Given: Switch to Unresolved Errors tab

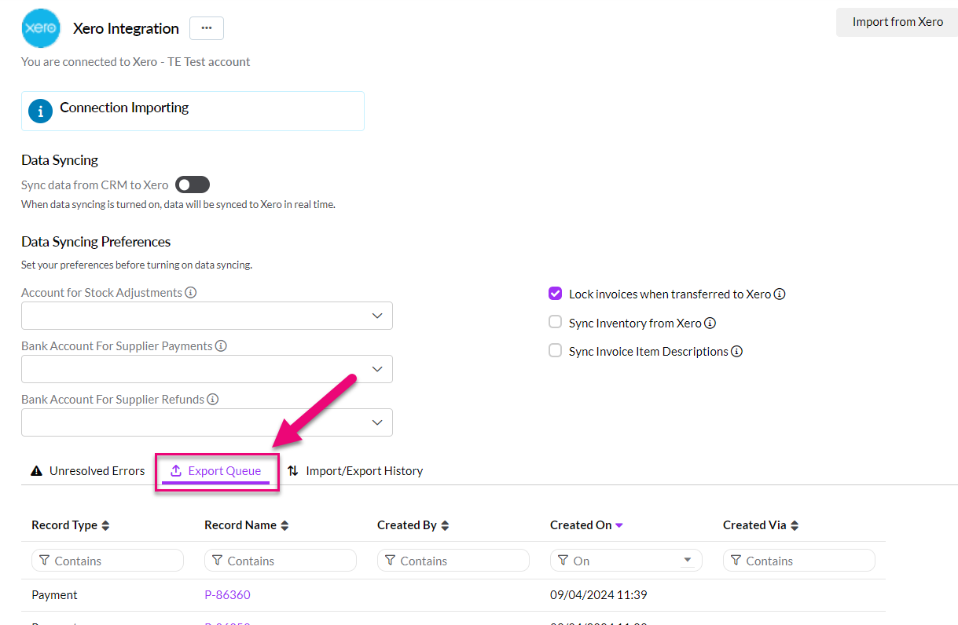Looking at the screenshot, I should [88, 471].
